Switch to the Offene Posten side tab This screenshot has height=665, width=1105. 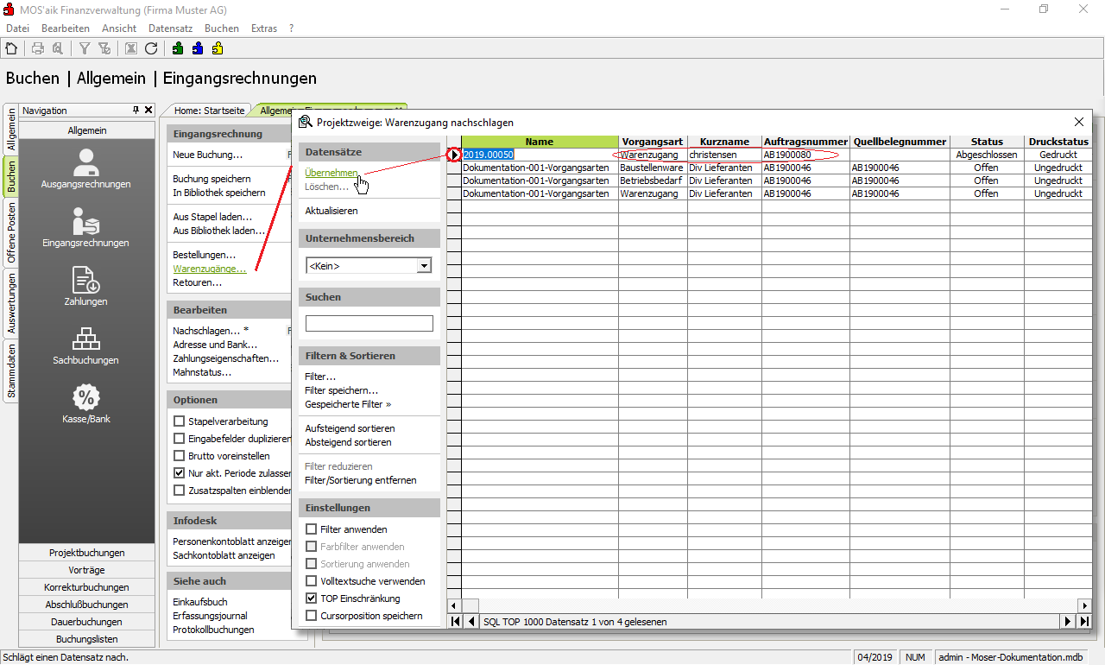coord(11,231)
